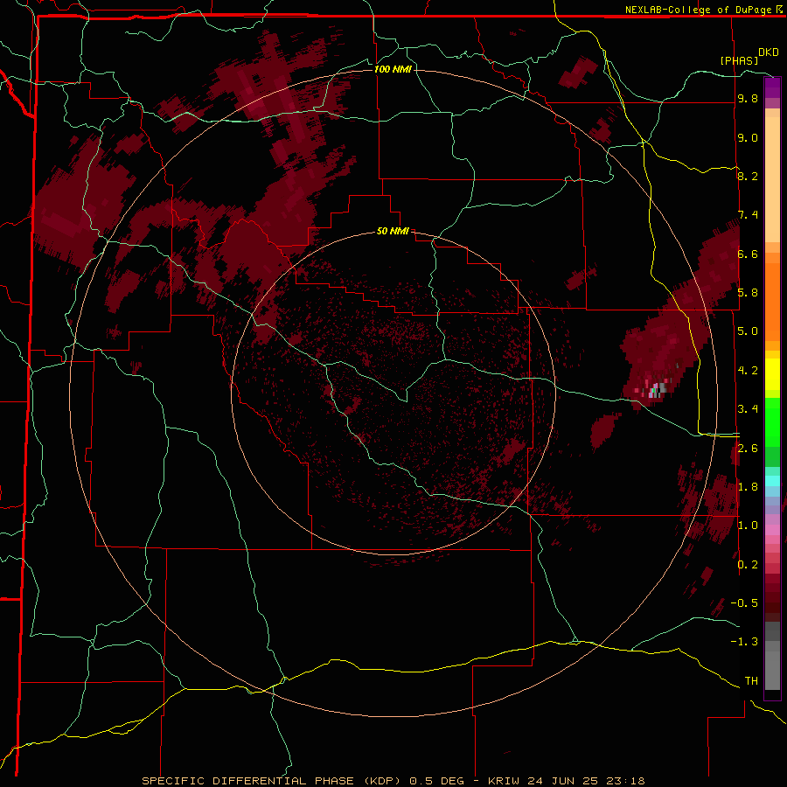Select the 7.4 scale label
Viewport: 787px width, 787px height.
point(748,215)
